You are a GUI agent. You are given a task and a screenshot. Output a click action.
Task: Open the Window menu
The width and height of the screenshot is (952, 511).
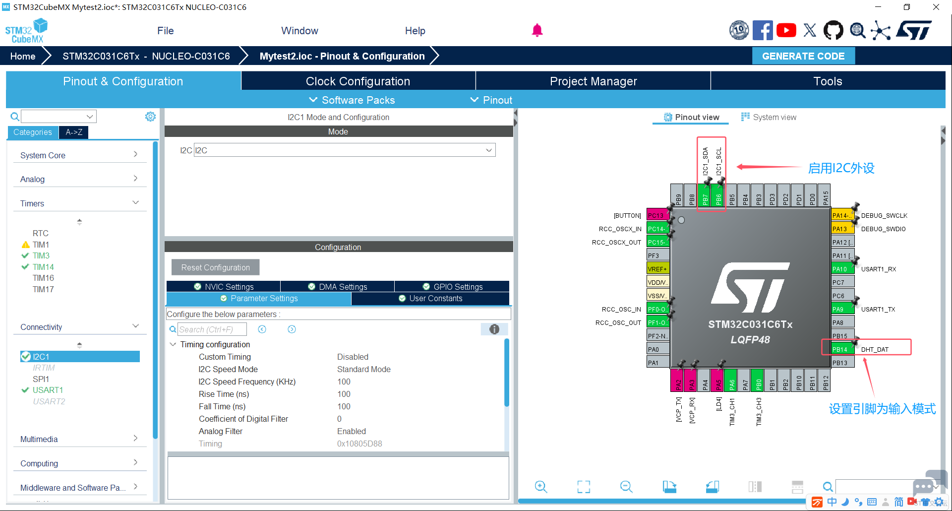(x=299, y=31)
